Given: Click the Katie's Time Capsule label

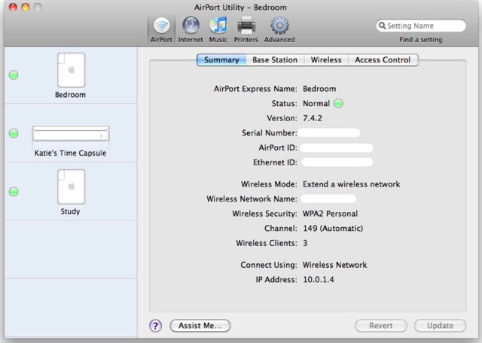Looking at the screenshot, I should 70,153.
